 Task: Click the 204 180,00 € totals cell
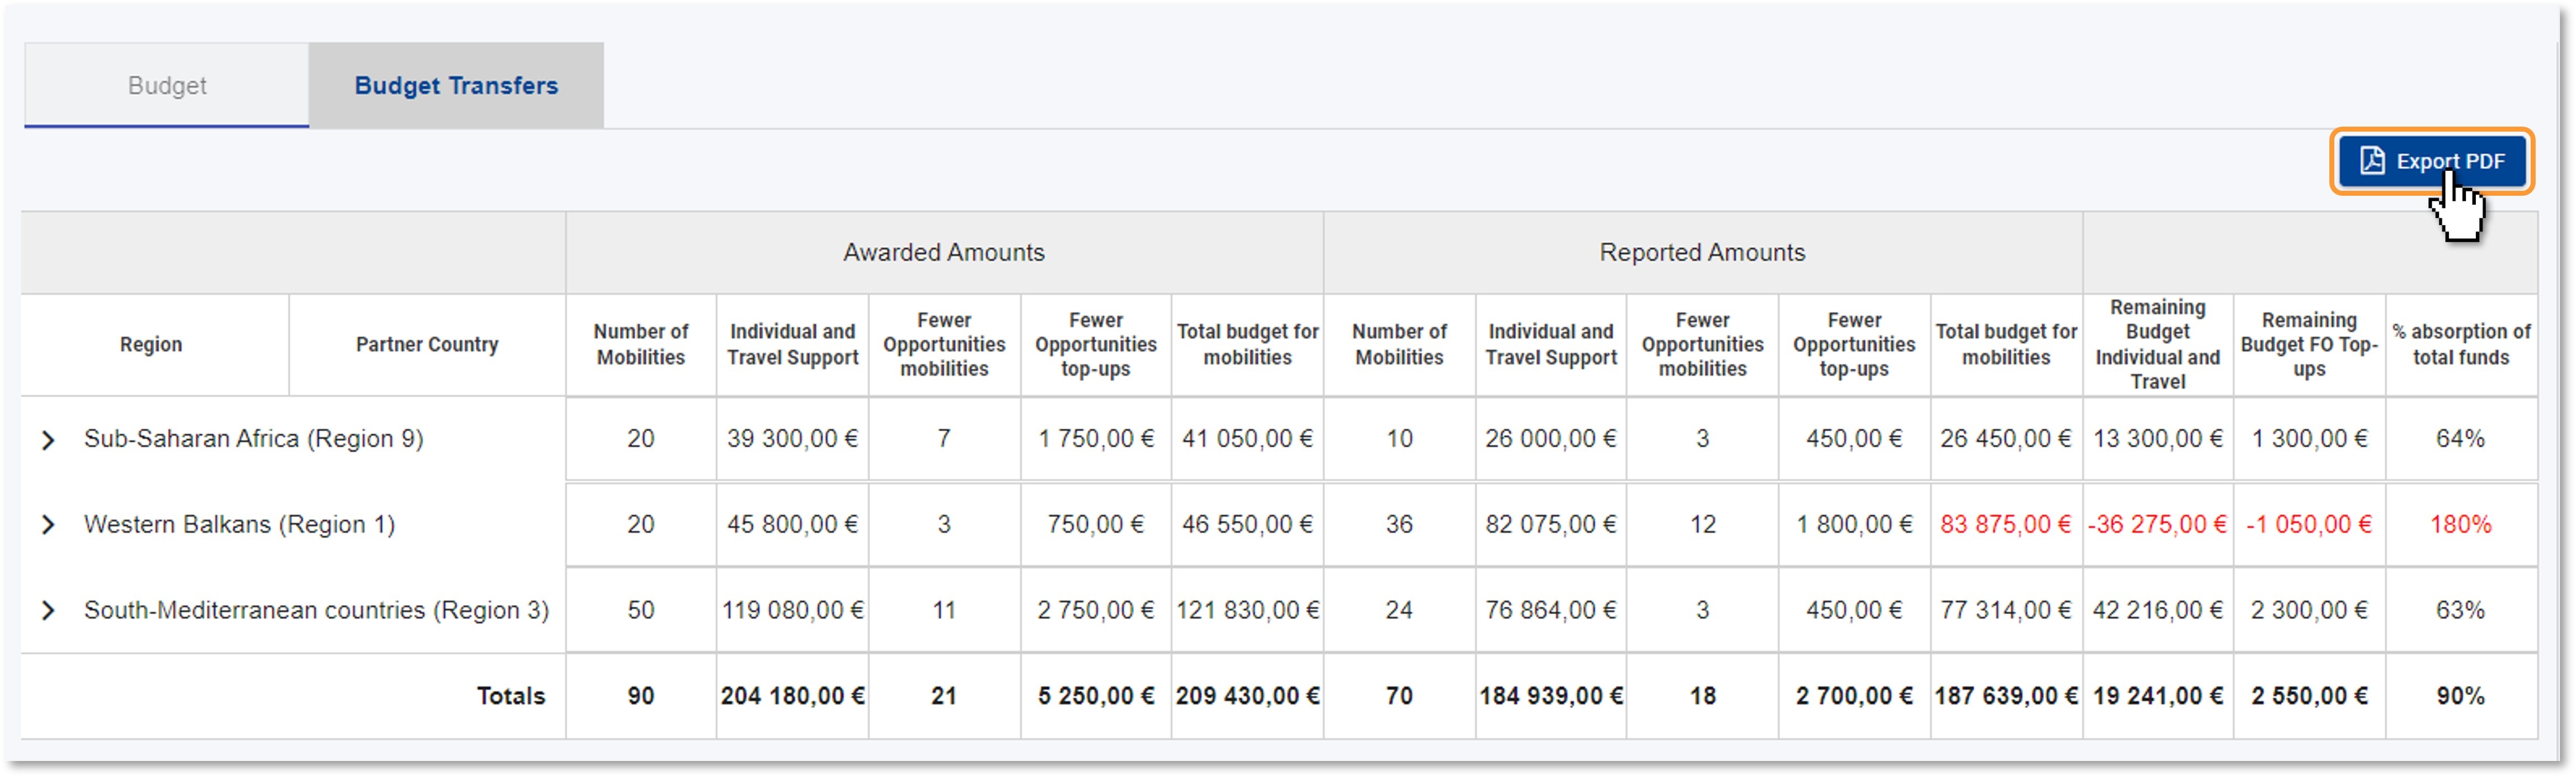[x=792, y=697]
